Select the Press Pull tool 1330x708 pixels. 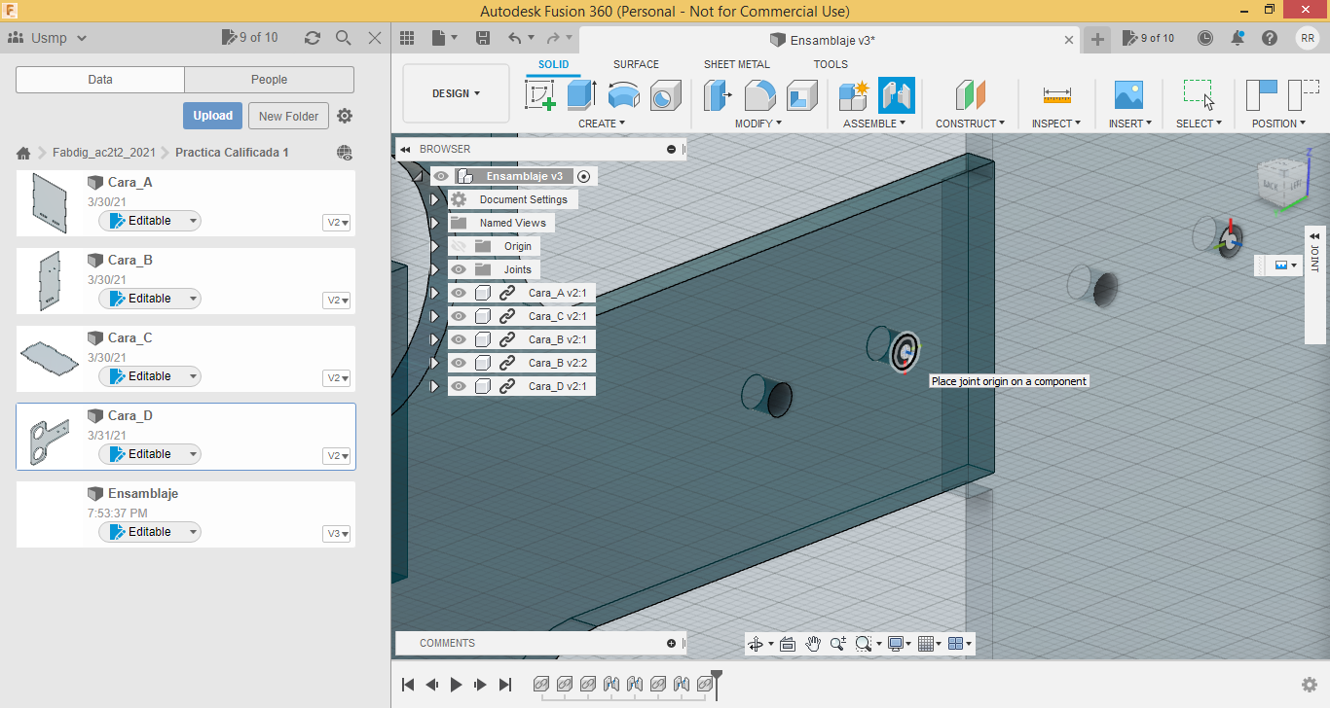[x=719, y=95]
